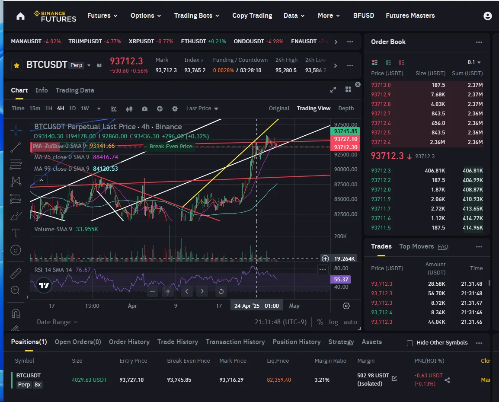Expand the Date Range selector

pyautogui.click(x=57, y=322)
